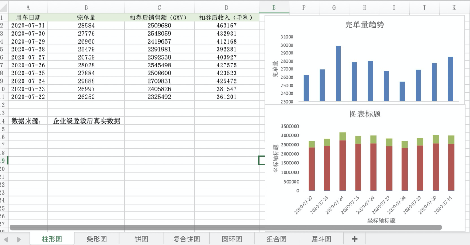Open the 漏斗图 sheet tab
Screen dimensions: 470x245
[321, 239]
